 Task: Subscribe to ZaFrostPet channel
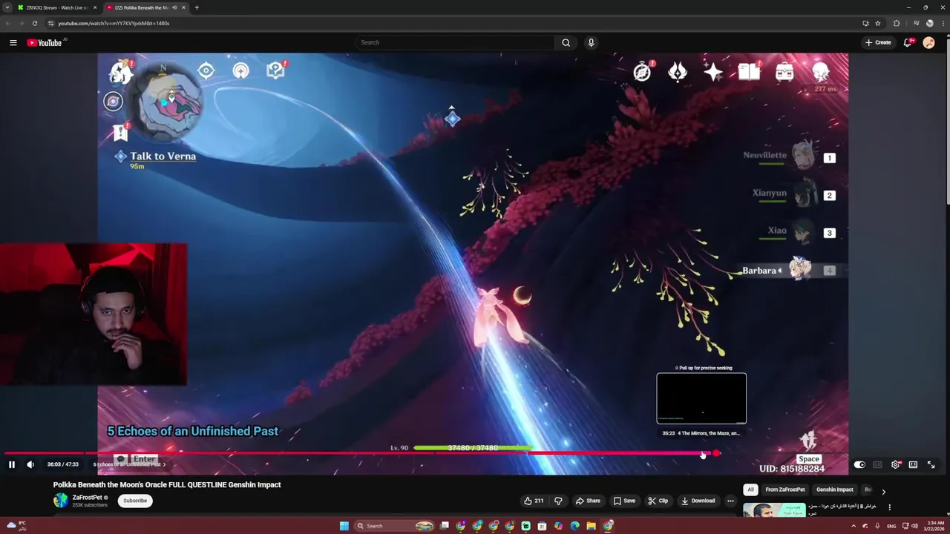pyautogui.click(x=135, y=501)
